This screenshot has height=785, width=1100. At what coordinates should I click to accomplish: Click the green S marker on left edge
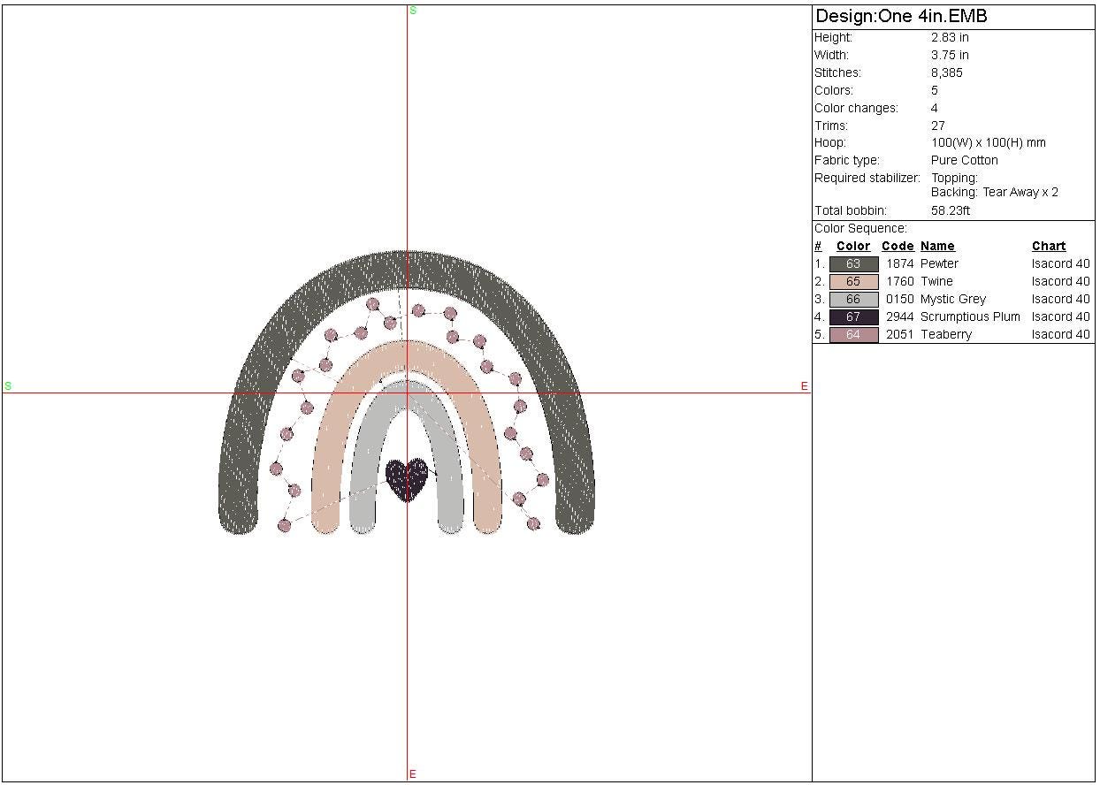(x=8, y=386)
